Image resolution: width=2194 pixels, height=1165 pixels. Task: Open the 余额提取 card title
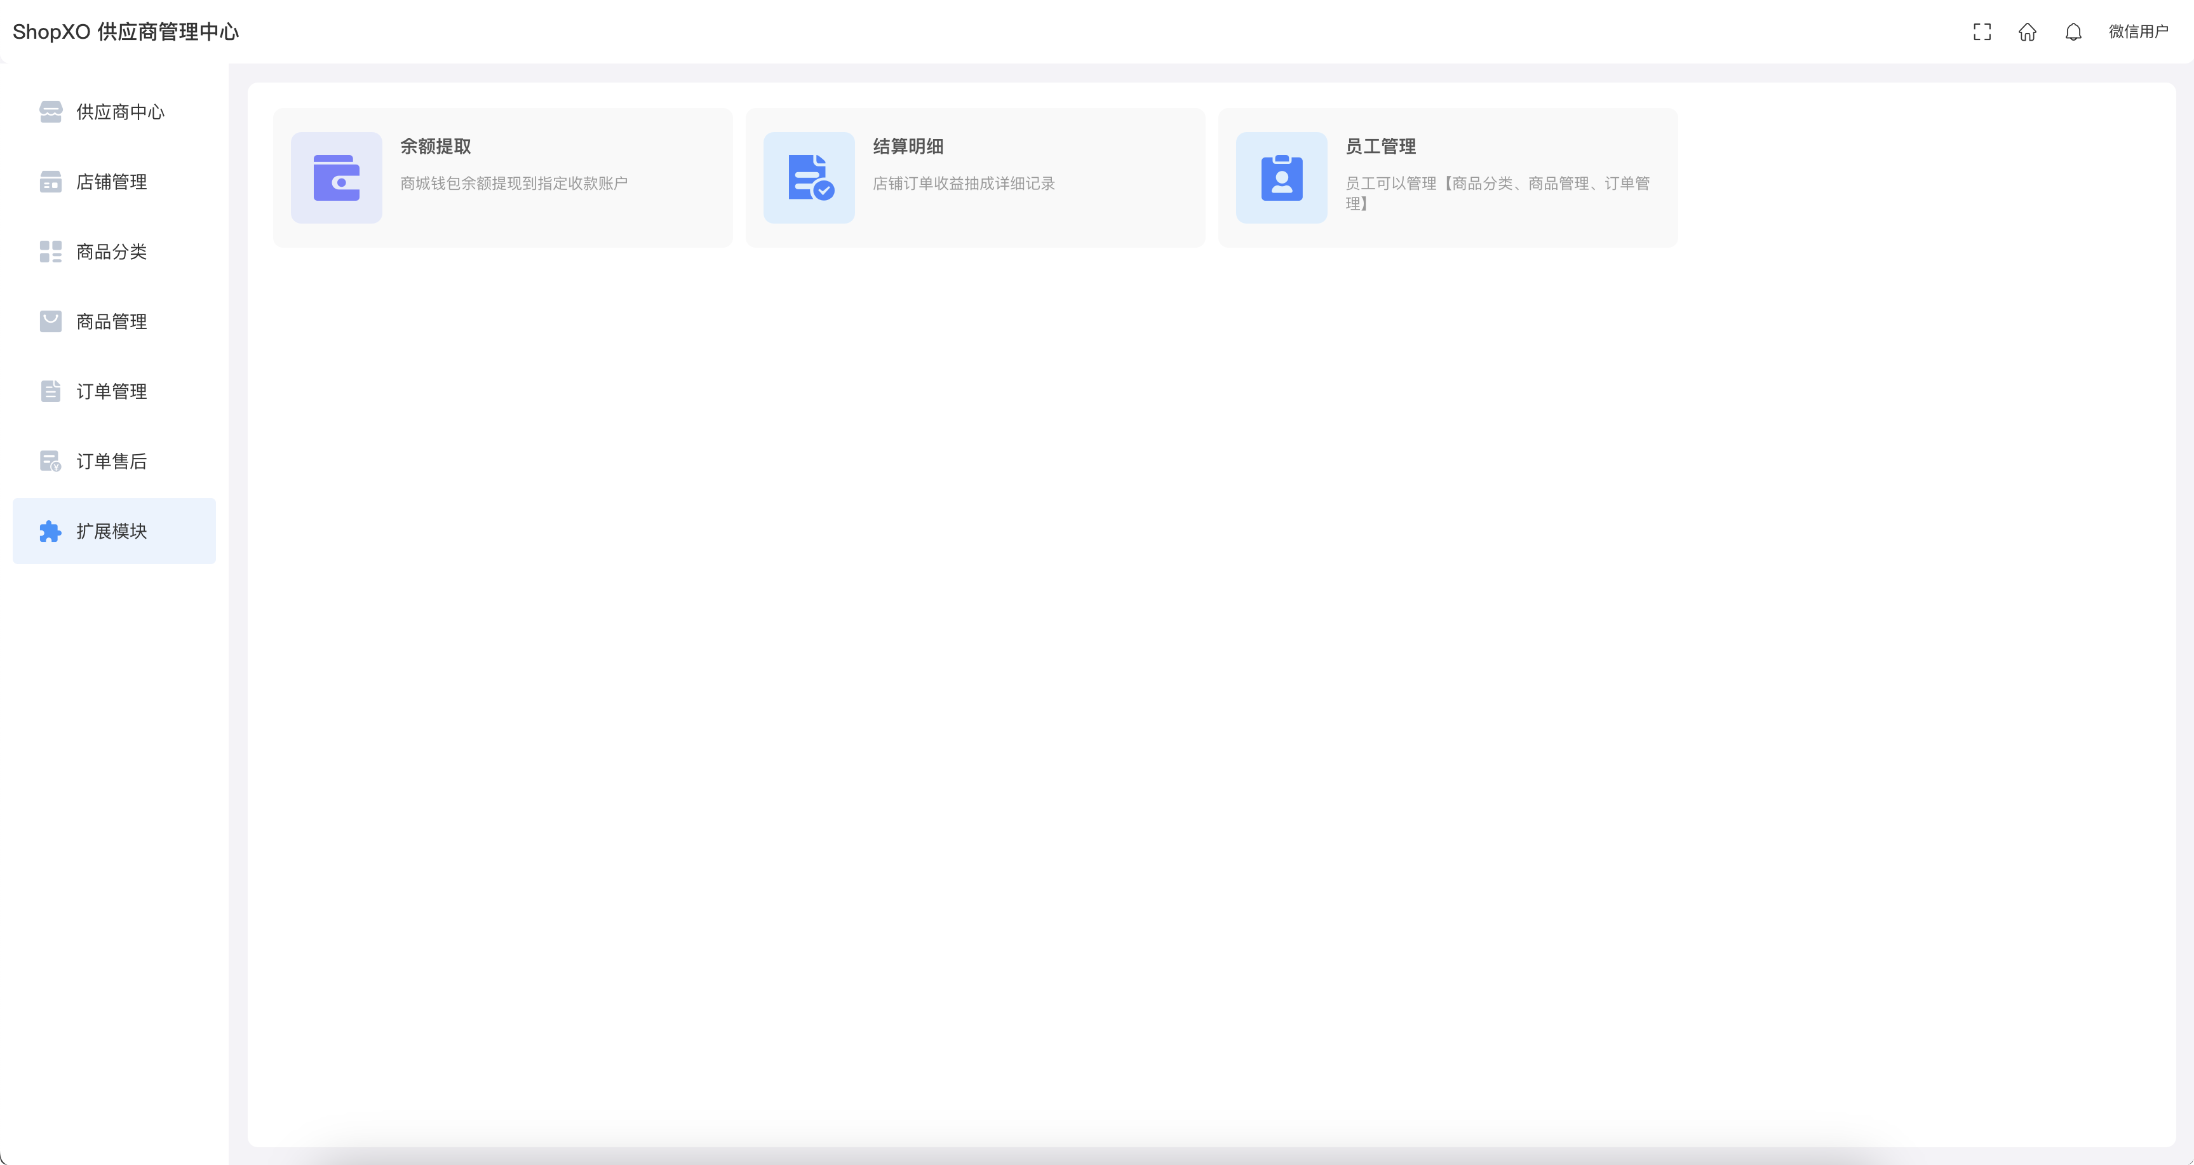pyautogui.click(x=435, y=147)
